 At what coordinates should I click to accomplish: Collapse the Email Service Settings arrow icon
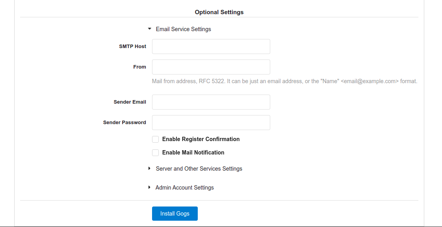tap(150, 29)
